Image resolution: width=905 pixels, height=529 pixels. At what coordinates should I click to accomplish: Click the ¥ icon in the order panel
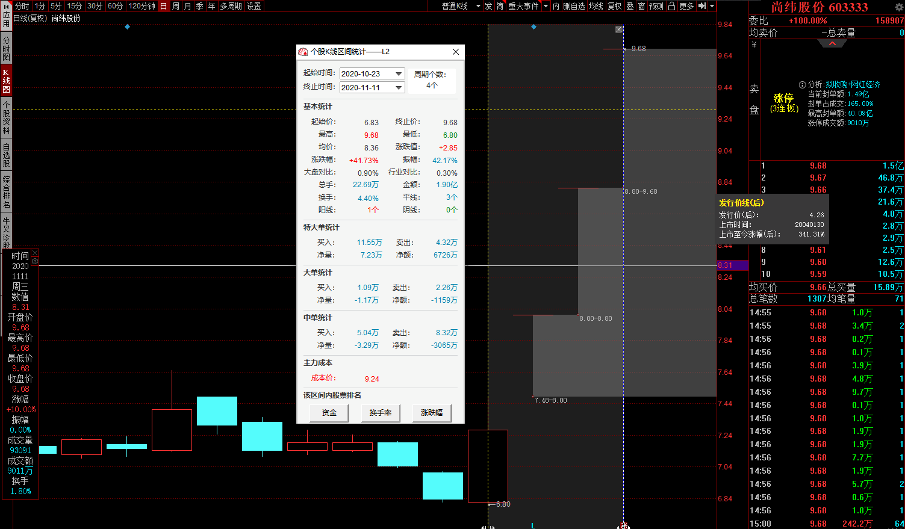pos(754,45)
